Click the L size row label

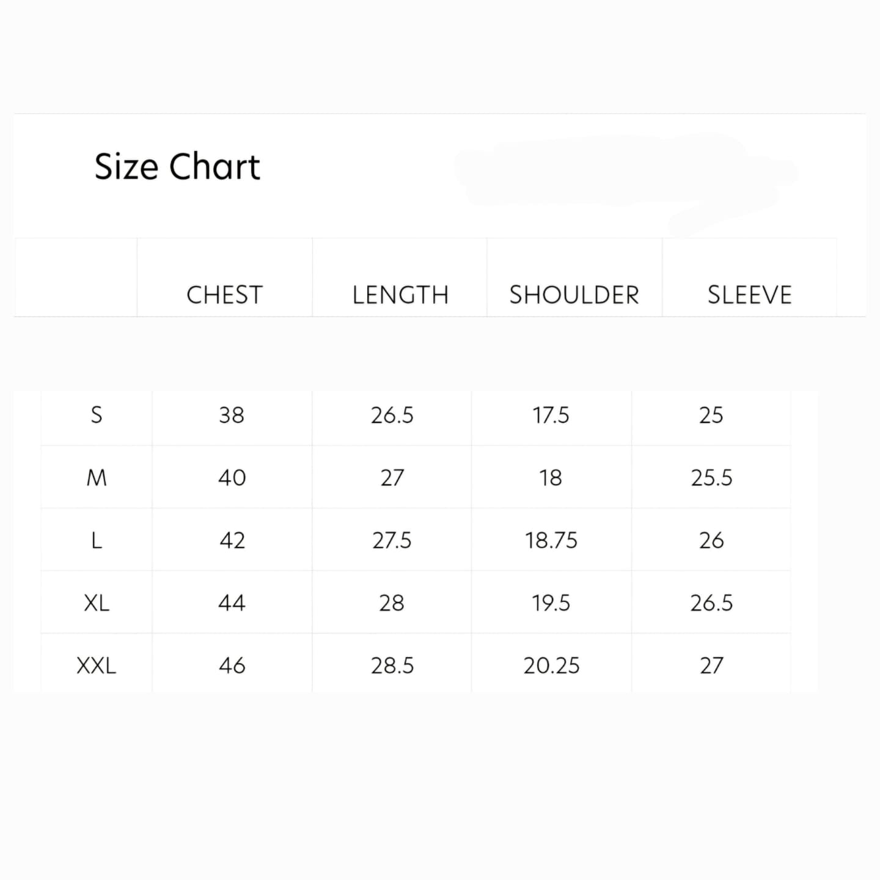coord(97,540)
